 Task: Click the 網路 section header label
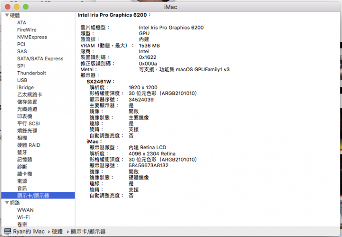pos(15,203)
